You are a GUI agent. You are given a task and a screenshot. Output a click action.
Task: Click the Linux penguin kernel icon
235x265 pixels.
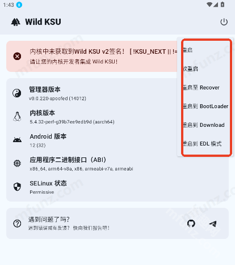(17, 117)
